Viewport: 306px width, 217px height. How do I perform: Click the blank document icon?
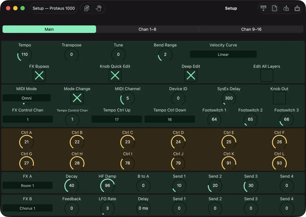click(274, 8)
